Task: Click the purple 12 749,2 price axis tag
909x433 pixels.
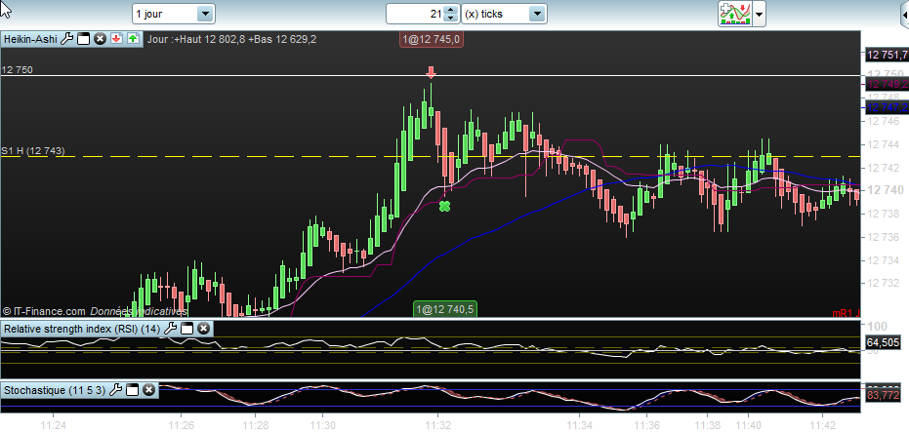Action: (887, 85)
